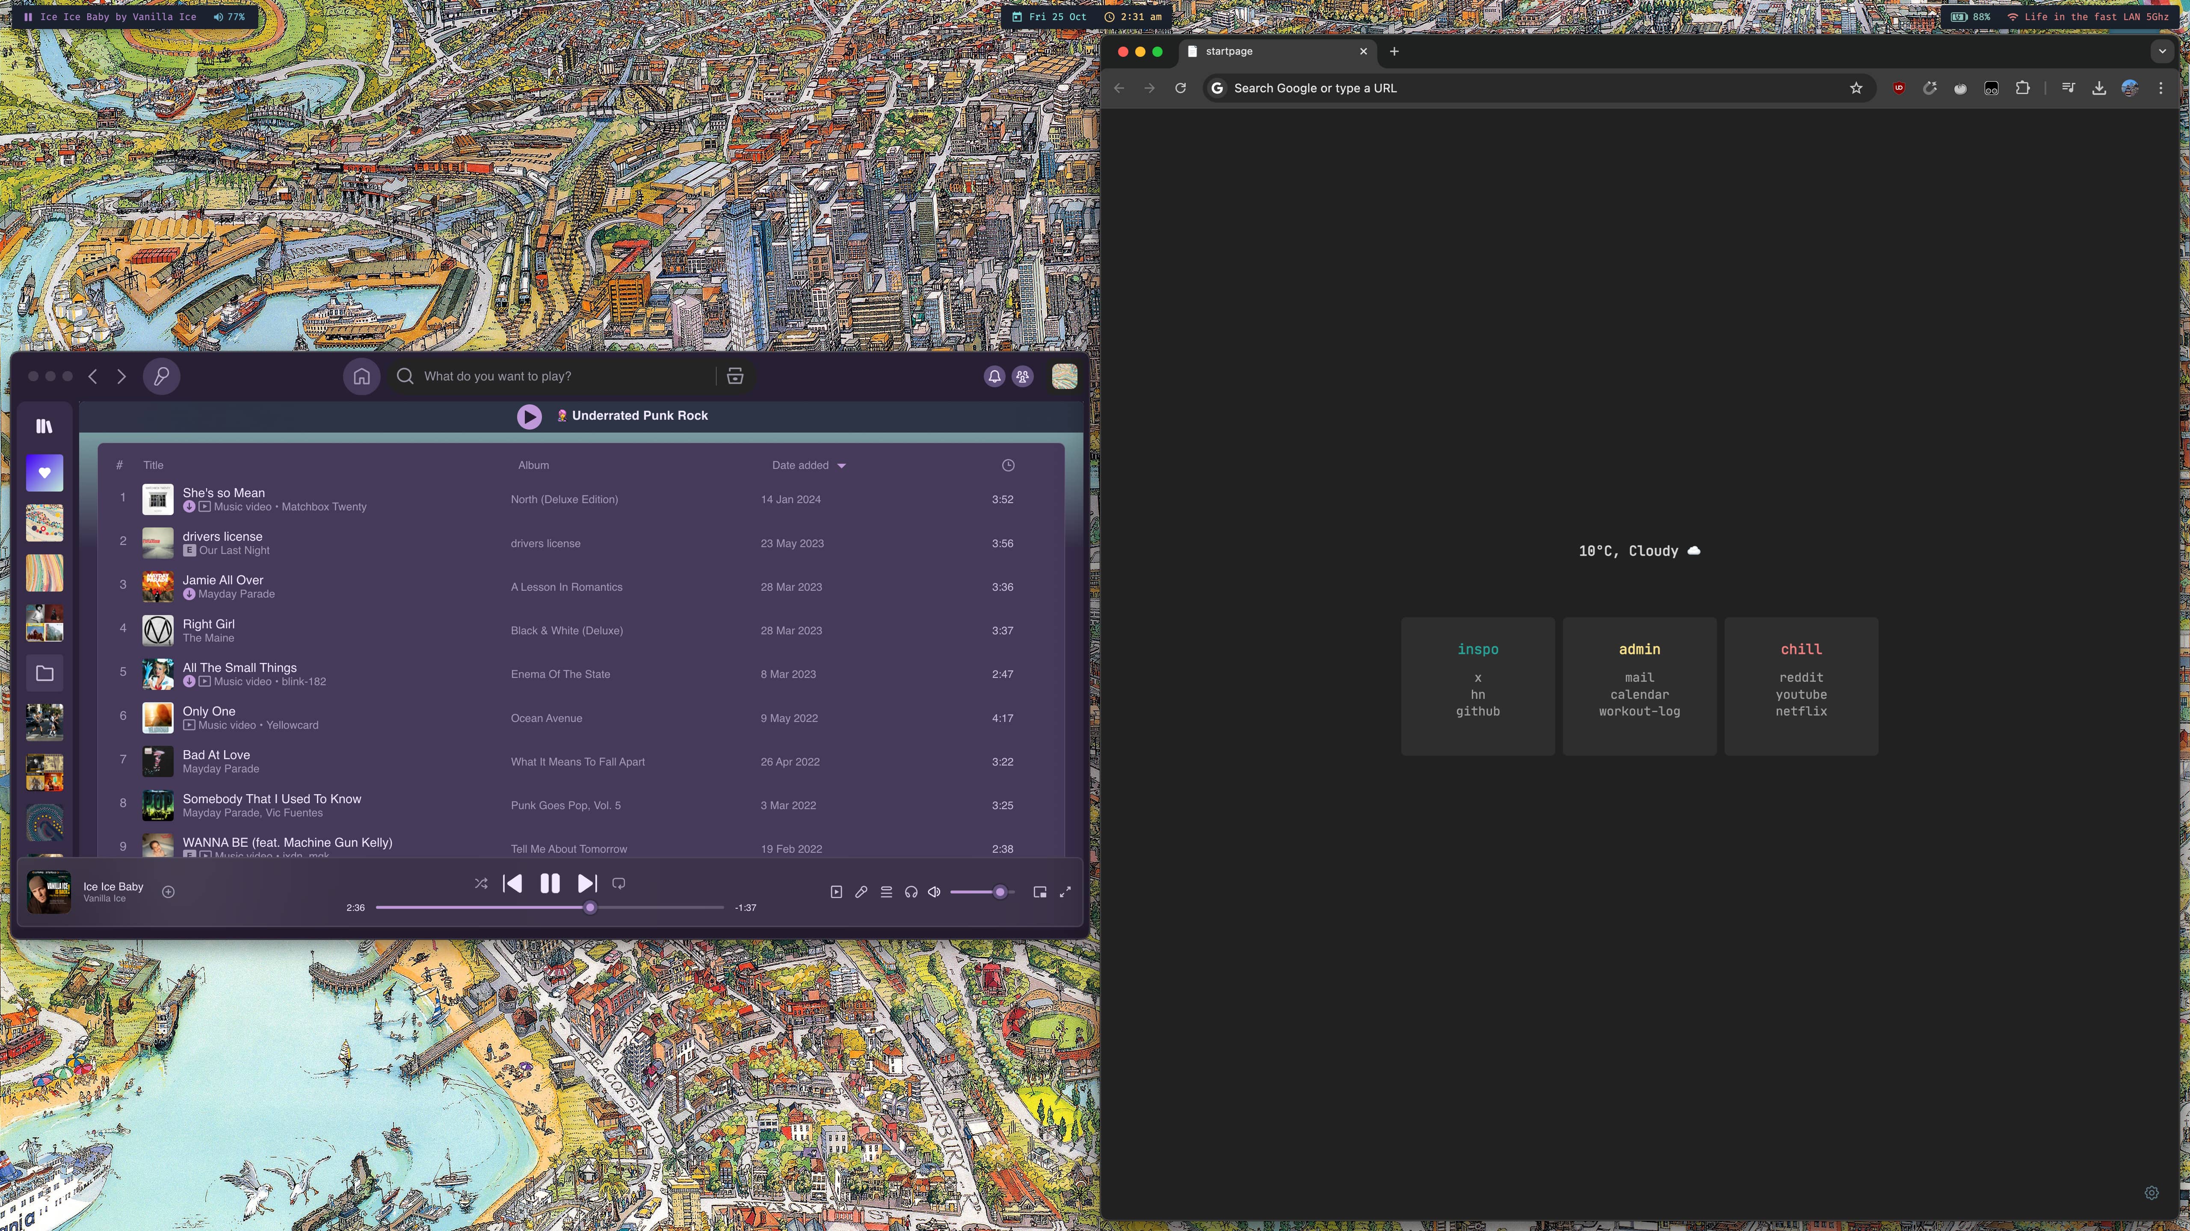Click the album art thumbnail for Somebody That I Used To Know
The width and height of the screenshot is (2190, 1231).
157,805
